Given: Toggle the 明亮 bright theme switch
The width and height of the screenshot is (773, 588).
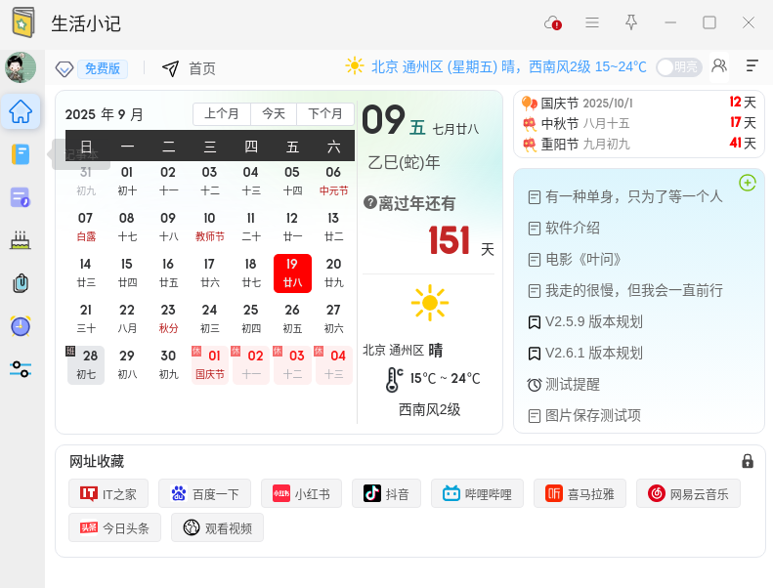Looking at the screenshot, I should [x=678, y=66].
